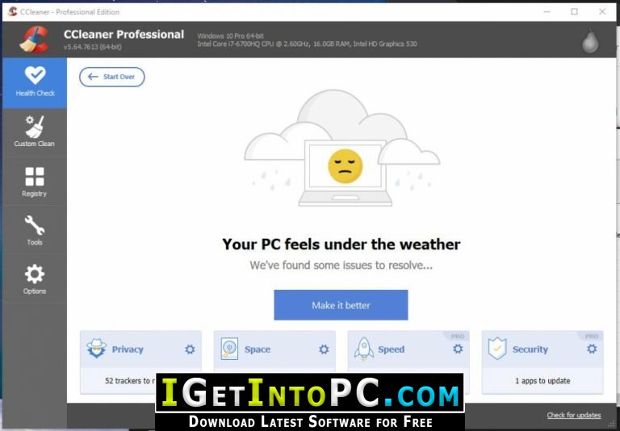Click the Speed rocket icon

point(364,349)
